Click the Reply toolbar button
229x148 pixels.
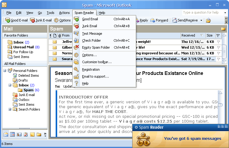point(142,20)
